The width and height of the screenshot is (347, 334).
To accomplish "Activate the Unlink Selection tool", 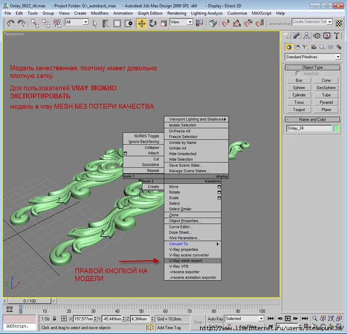I will coord(46,23).
